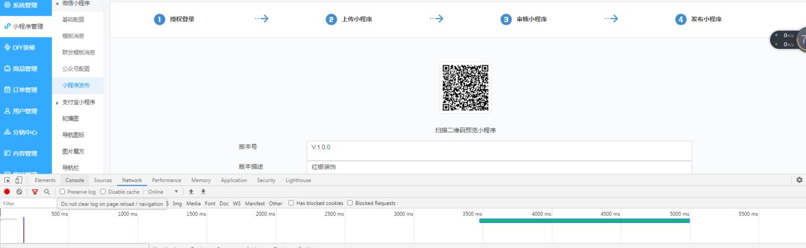Open DevTools settings gear icon
This screenshot has height=248, width=806.
coord(799,180)
